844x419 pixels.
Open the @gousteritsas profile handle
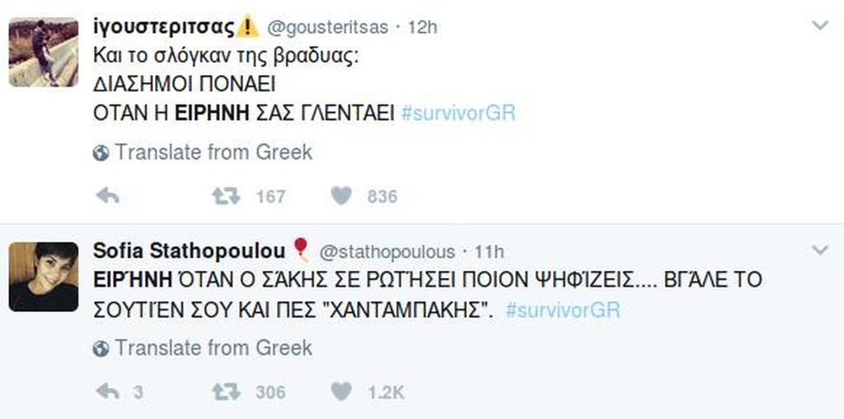327,27
